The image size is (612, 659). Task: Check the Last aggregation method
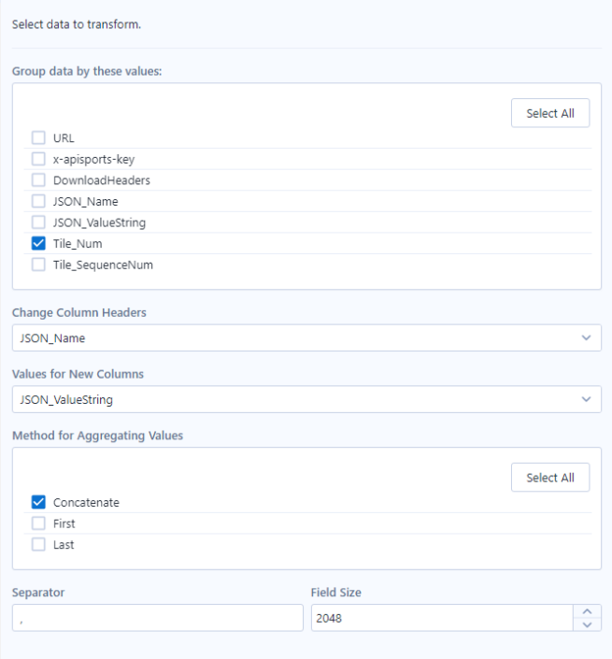(x=38, y=544)
